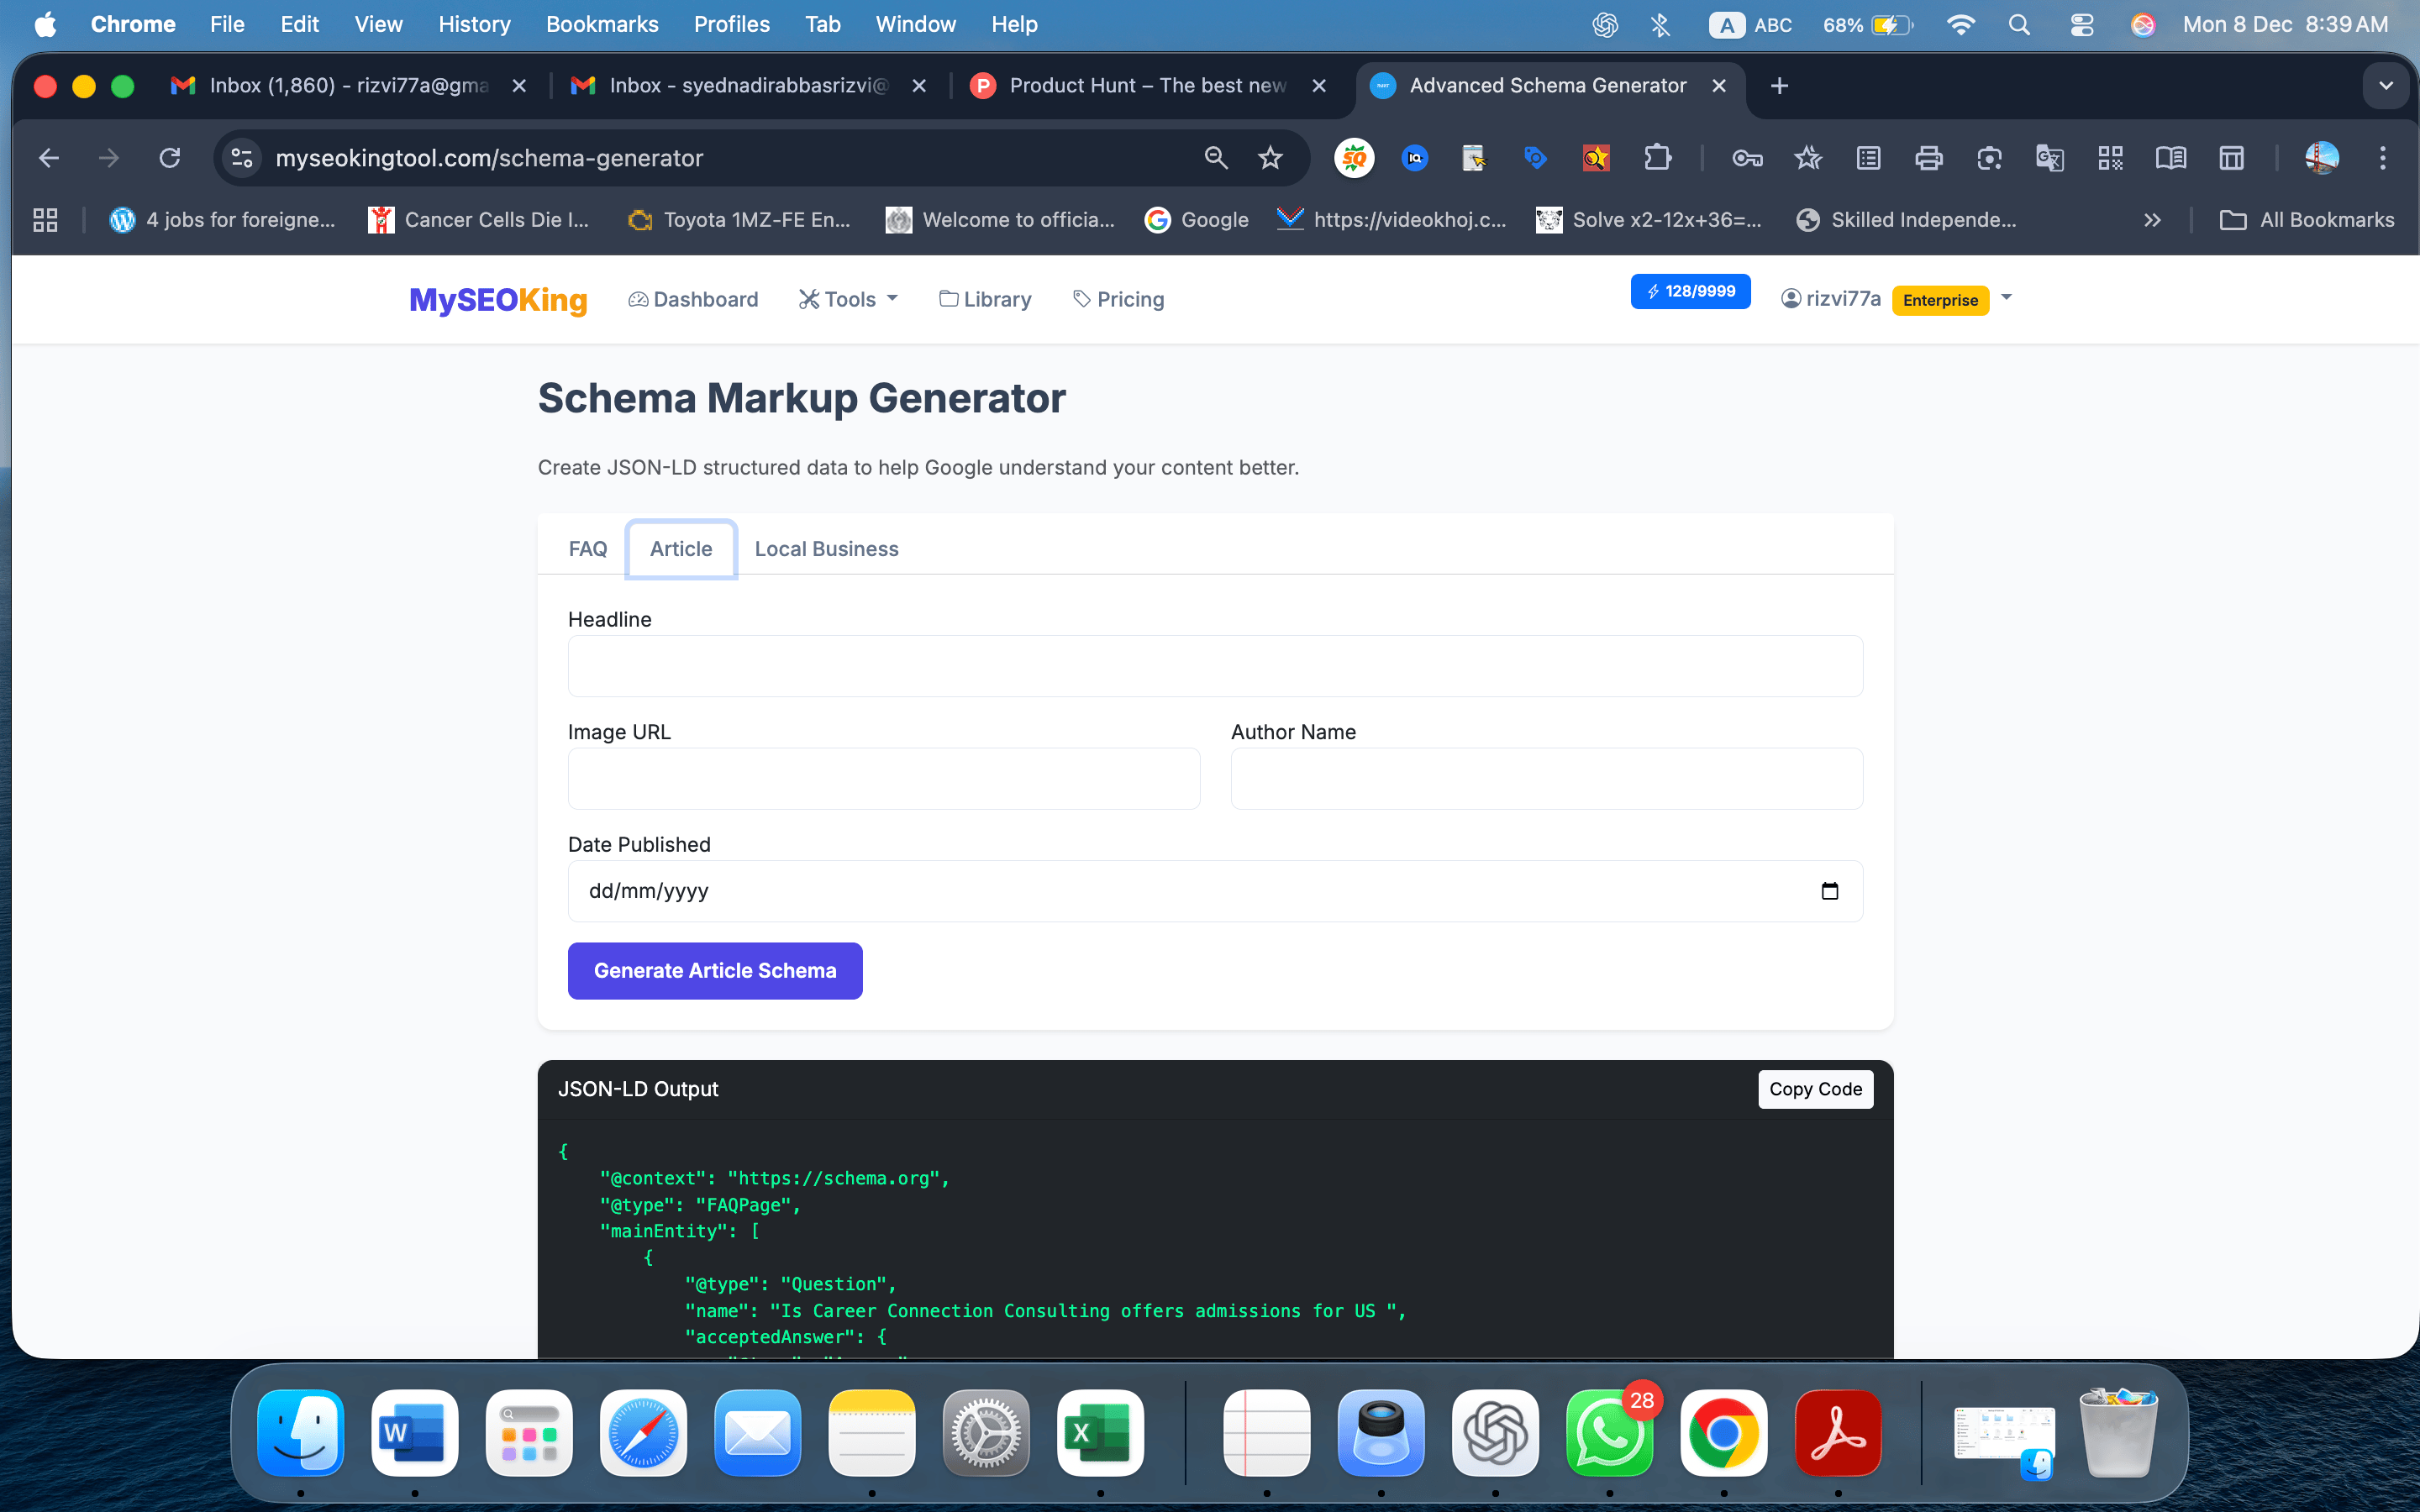Open Chrome side panel icon
This screenshot has width=2420, height=1512.
tap(2231, 158)
